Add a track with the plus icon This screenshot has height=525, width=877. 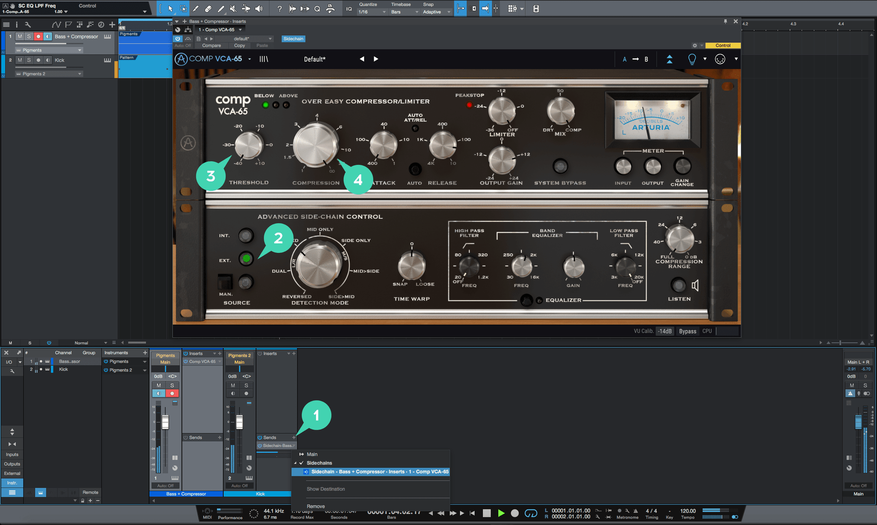click(x=112, y=25)
